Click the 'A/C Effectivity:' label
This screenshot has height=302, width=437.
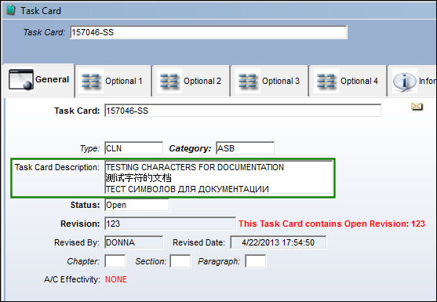pos(72,279)
